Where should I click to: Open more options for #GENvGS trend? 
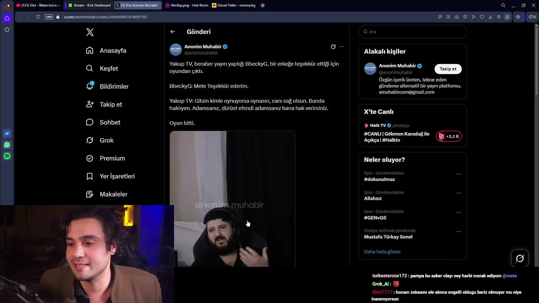pyautogui.click(x=459, y=213)
